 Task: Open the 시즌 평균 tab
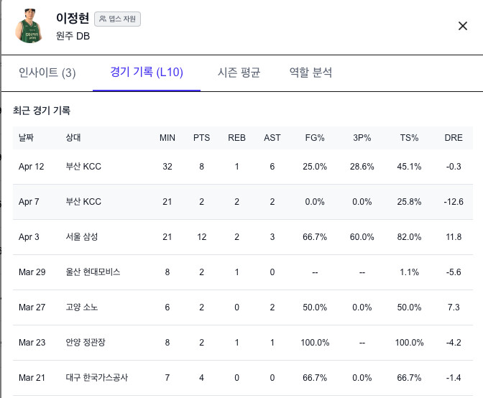(239, 73)
